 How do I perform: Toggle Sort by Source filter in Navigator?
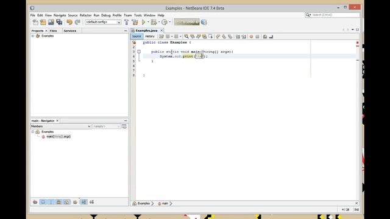[x=91, y=202]
